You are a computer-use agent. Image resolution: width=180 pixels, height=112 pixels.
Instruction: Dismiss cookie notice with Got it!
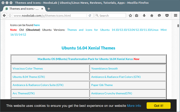(x=159, y=106)
